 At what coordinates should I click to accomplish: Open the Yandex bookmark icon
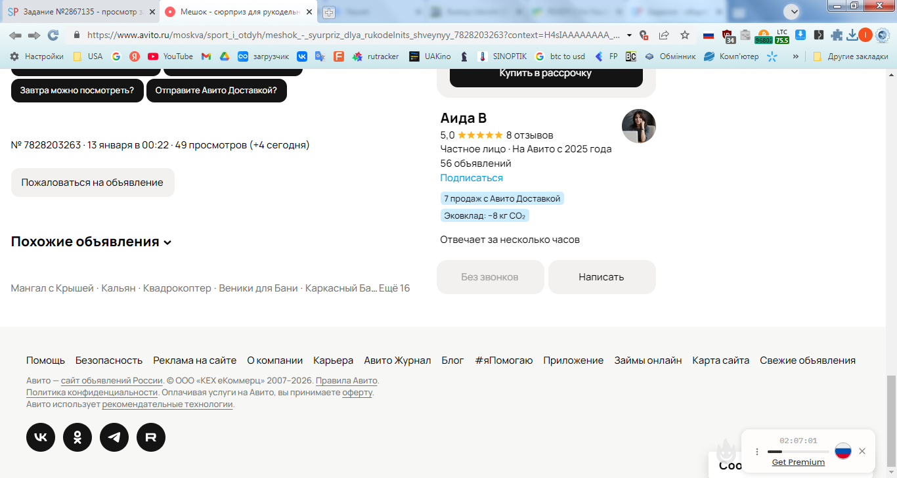(x=134, y=56)
